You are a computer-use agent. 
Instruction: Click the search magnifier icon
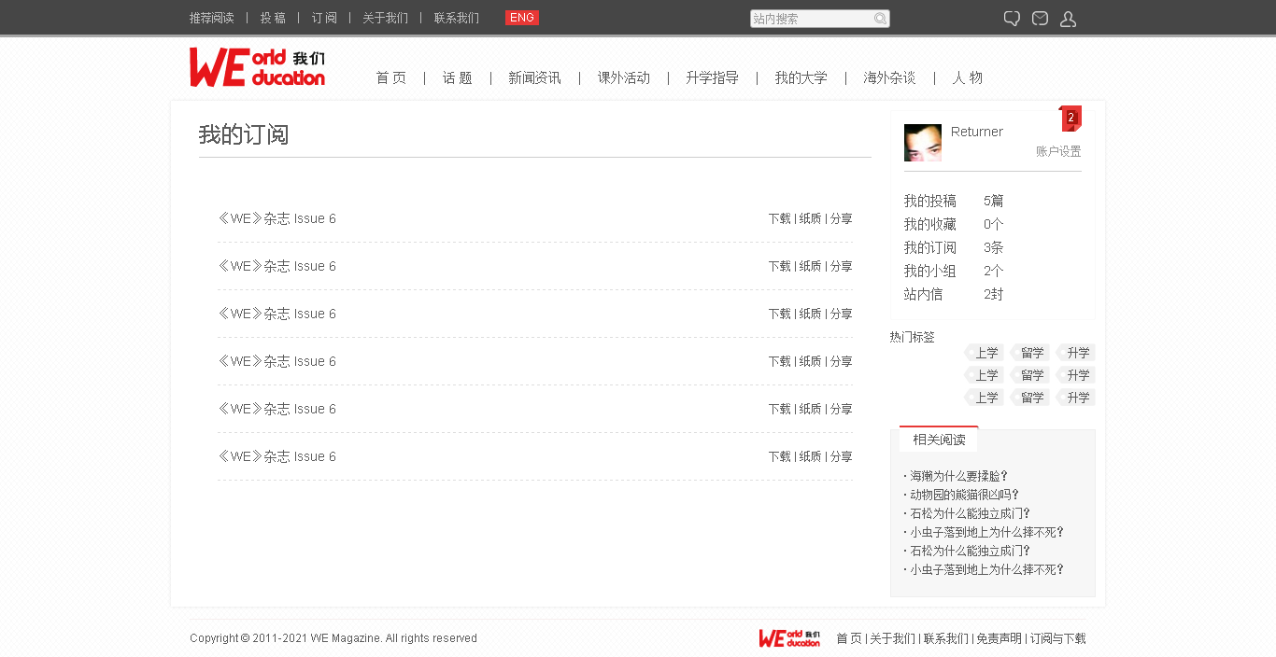(x=880, y=19)
